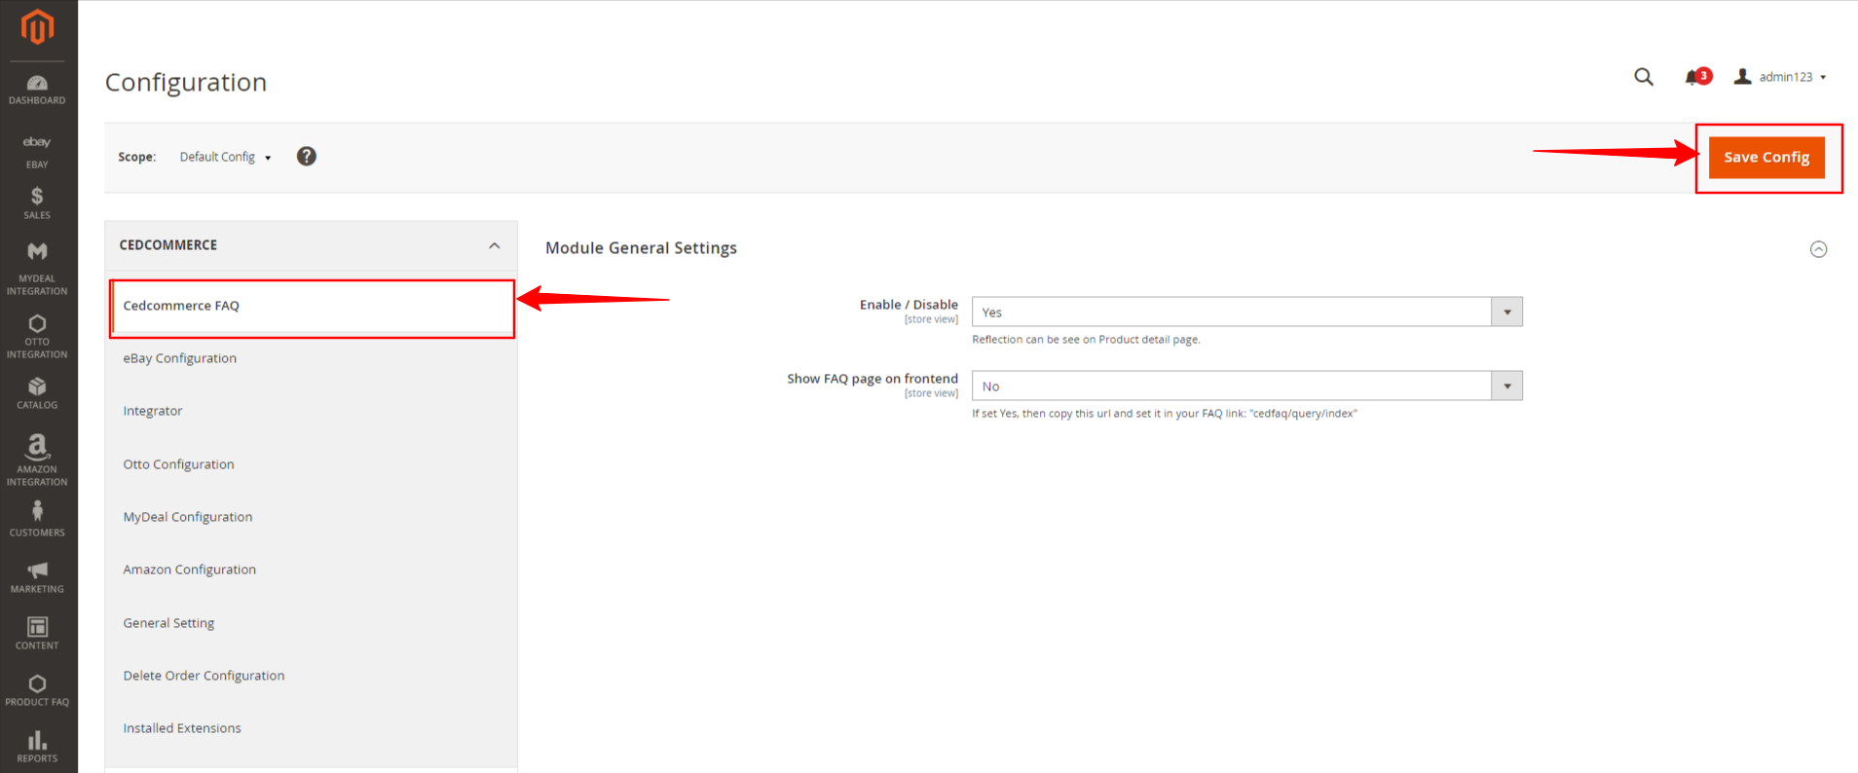Collapse Module General Settings section
The width and height of the screenshot is (1858, 773).
1818,249
